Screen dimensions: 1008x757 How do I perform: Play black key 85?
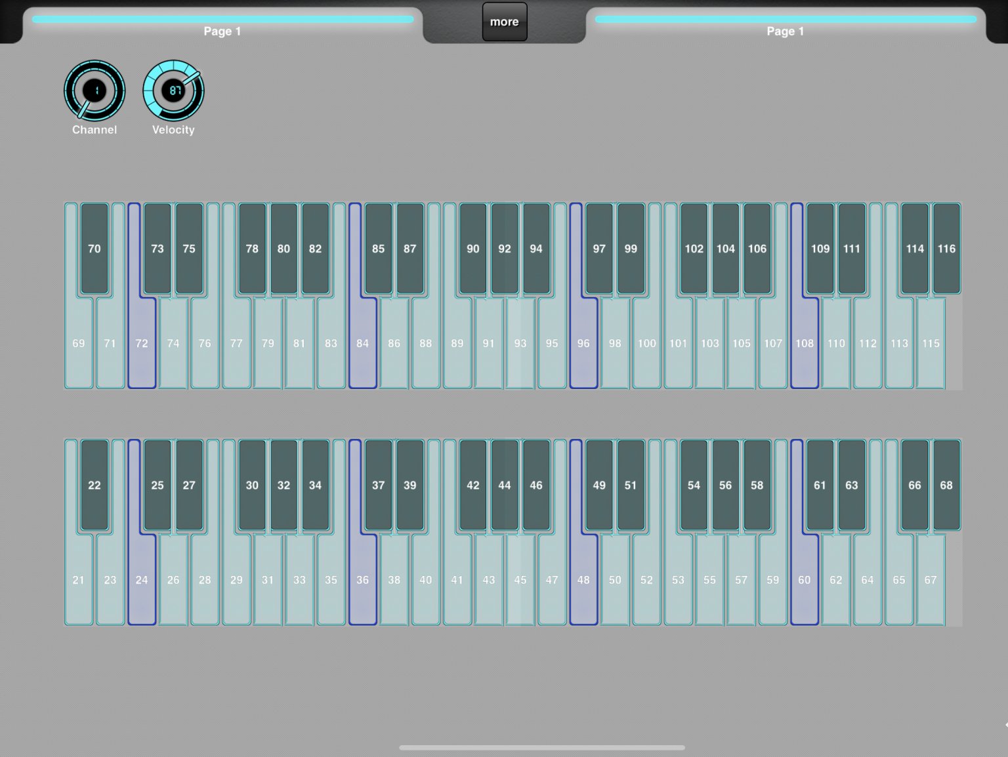379,248
